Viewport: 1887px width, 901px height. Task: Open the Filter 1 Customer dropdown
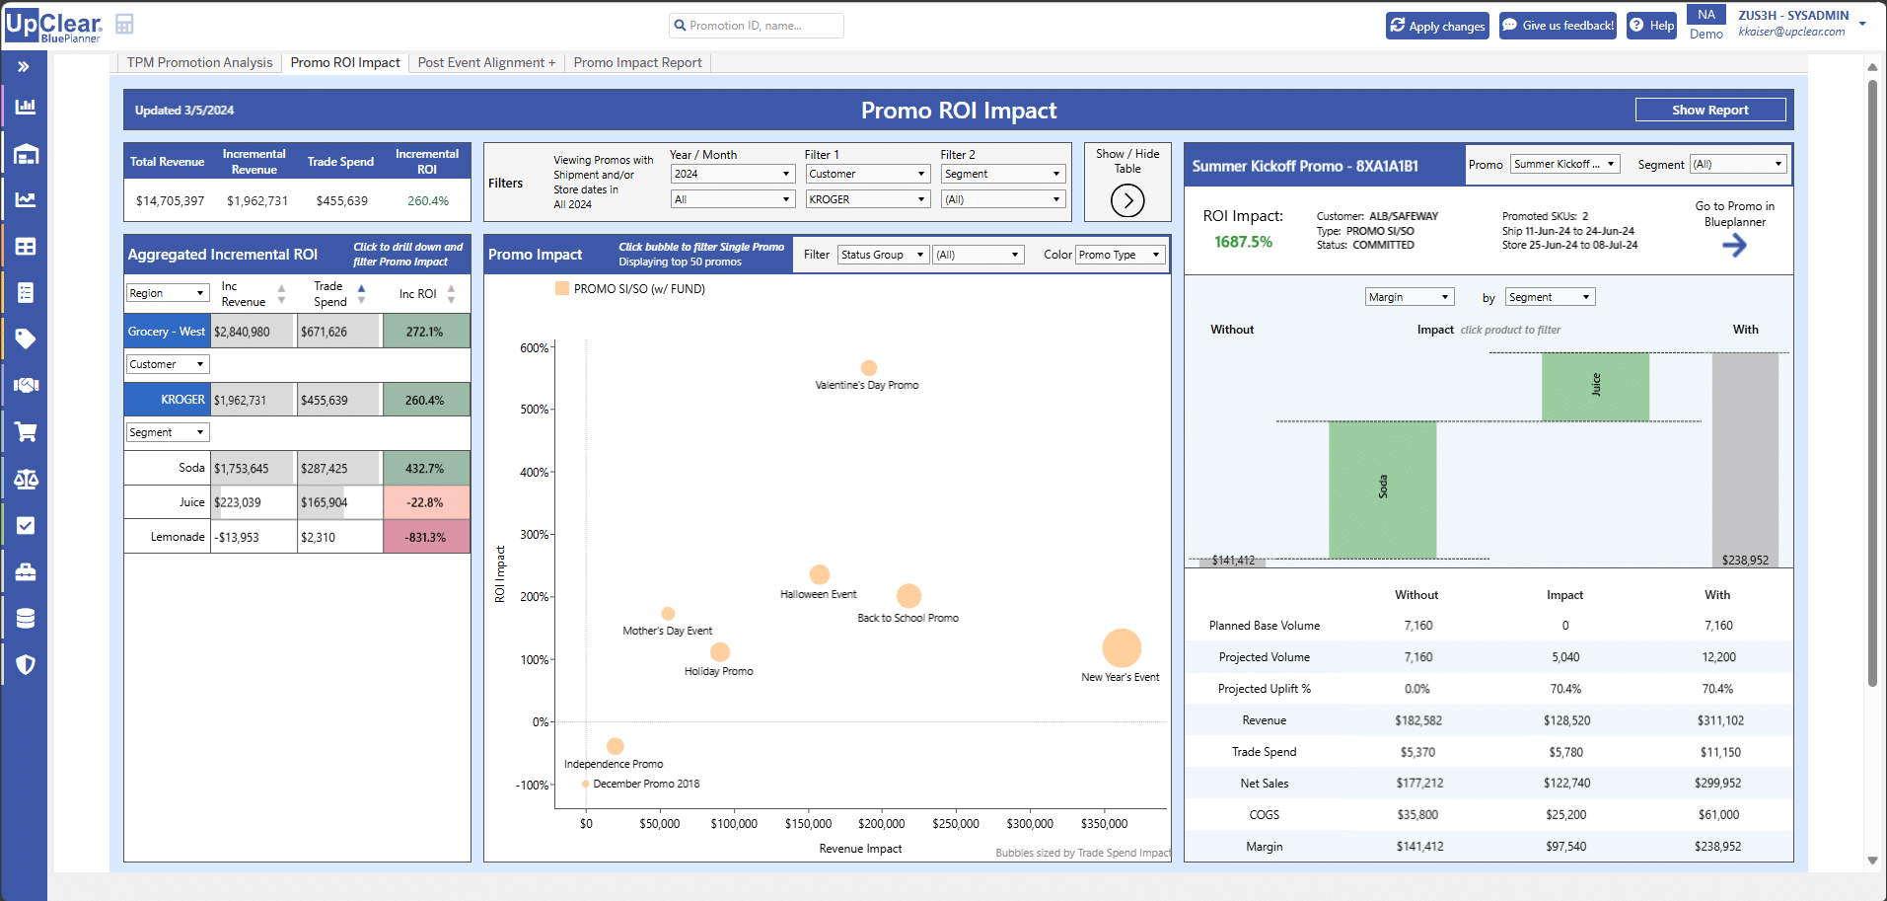point(868,174)
